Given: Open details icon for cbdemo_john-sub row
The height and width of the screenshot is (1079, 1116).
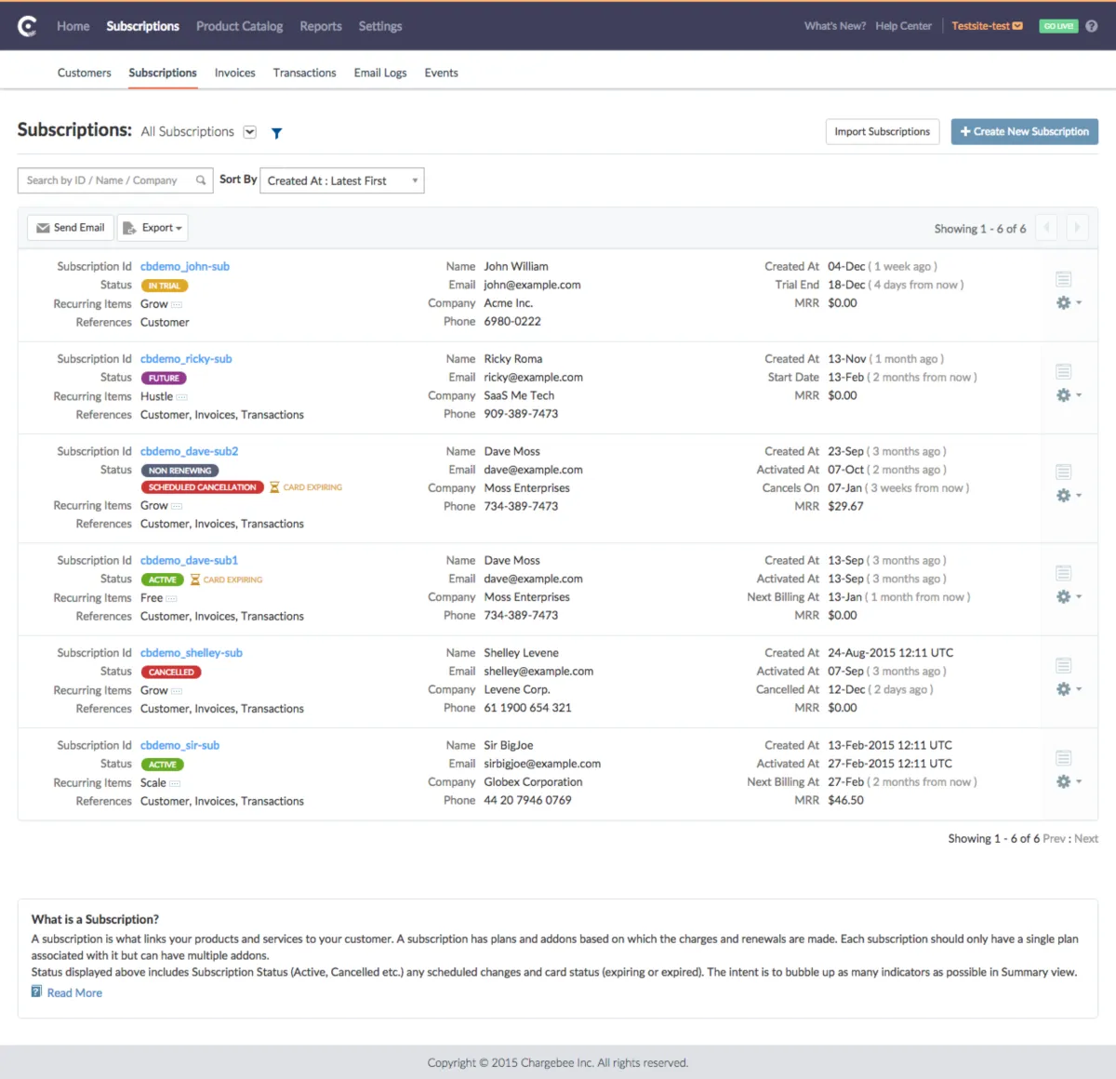Looking at the screenshot, I should (1064, 279).
